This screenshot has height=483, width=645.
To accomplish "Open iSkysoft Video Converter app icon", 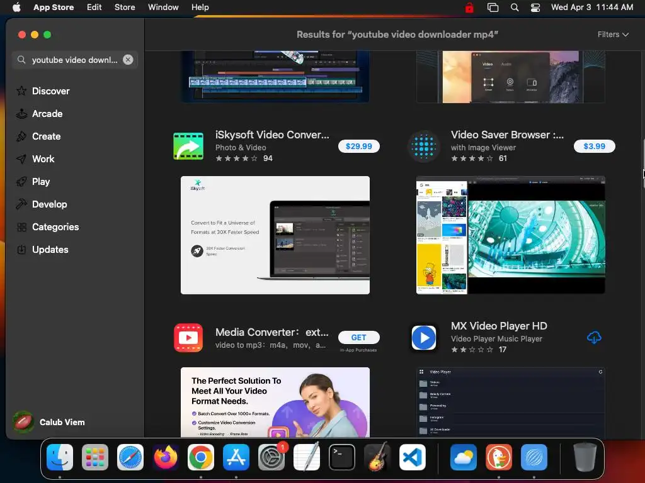I will click(x=188, y=146).
